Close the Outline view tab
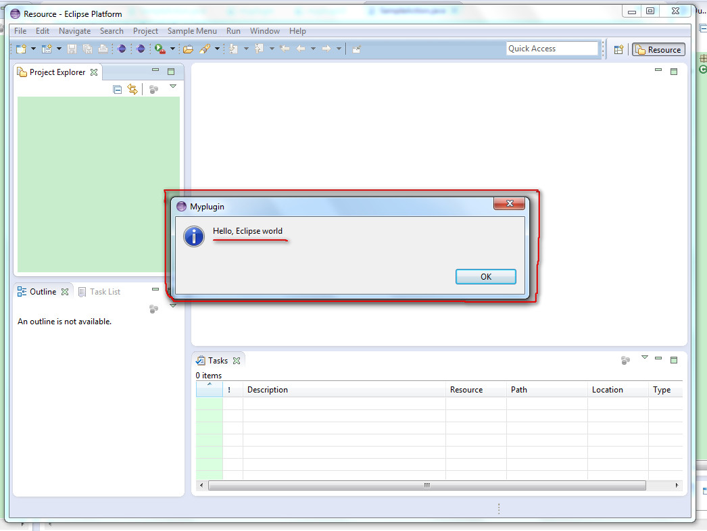Image resolution: width=707 pixels, height=531 pixels. [65, 292]
